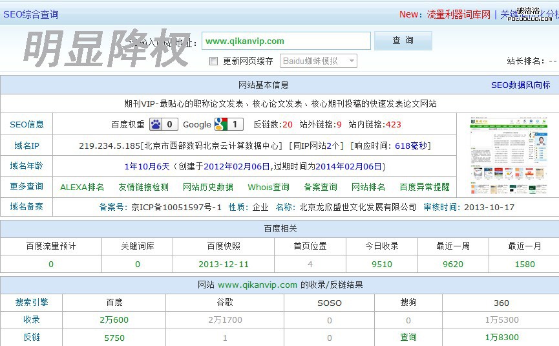Click the www.qikanvip.com link in results header
Image resolution: width=559 pixels, height=346 pixels.
click(257, 285)
